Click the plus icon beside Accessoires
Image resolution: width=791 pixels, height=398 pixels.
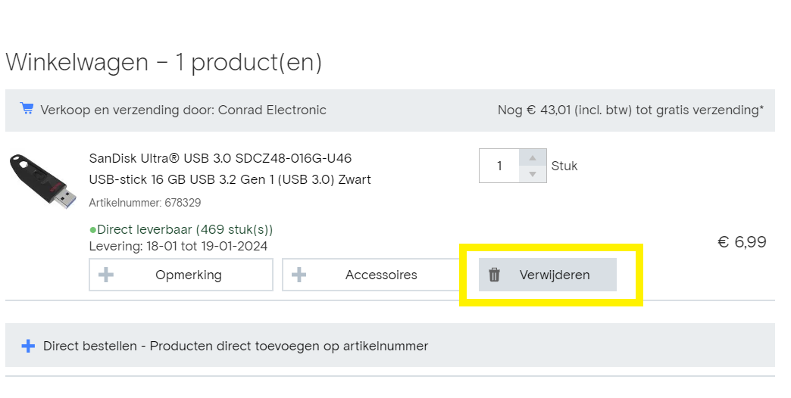(x=299, y=275)
